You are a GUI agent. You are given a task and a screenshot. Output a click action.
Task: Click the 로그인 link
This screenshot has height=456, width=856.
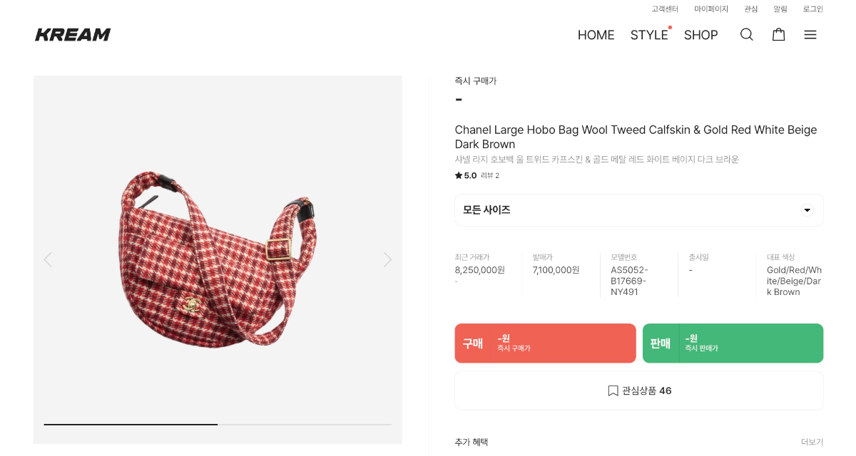(812, 9)
